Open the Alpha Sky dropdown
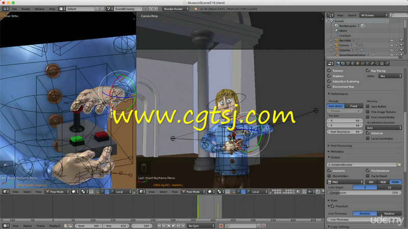The width and height of the screenshot is (408, 229). [x=390, y=76]
